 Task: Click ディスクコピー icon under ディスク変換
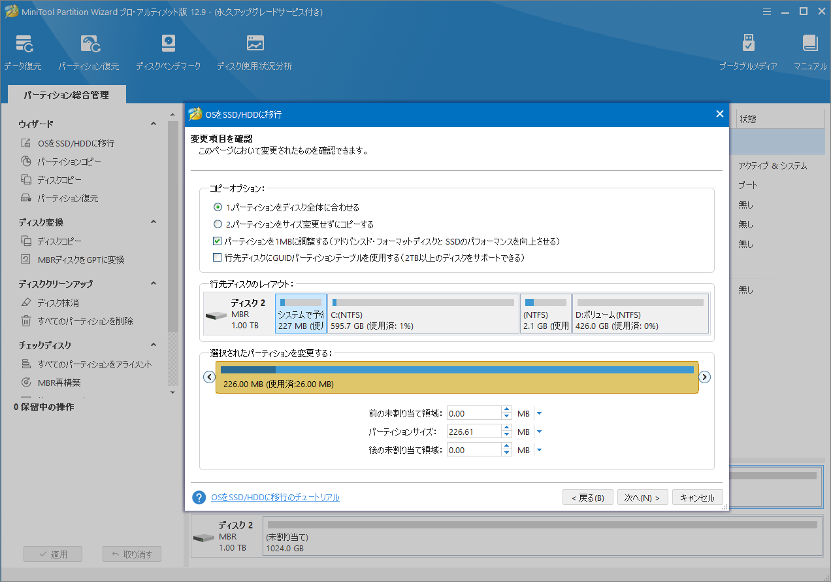26,241
